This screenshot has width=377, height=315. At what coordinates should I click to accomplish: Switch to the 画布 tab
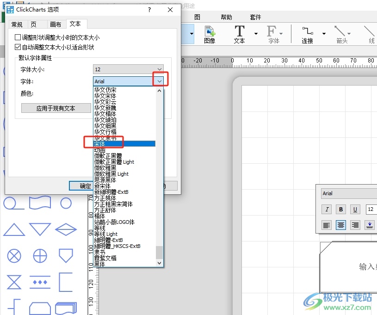56,24
